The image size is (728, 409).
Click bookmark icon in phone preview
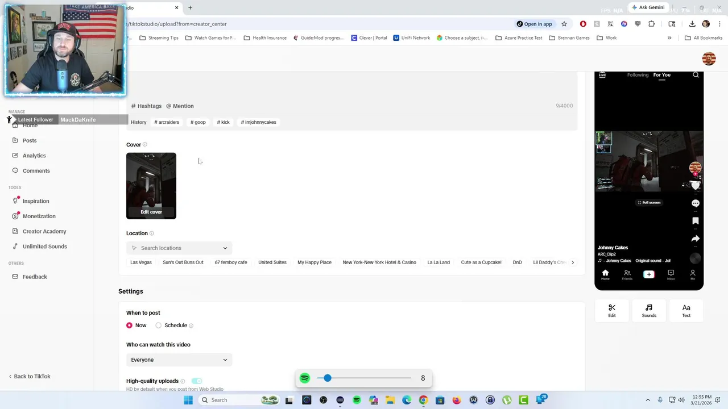coord(695,221)
